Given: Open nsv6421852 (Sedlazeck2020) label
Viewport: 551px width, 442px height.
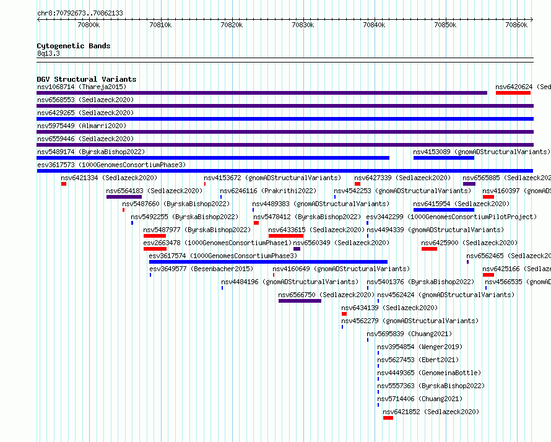Looking at the screenshot, I should pyautogui.click(x=431, y=412).
